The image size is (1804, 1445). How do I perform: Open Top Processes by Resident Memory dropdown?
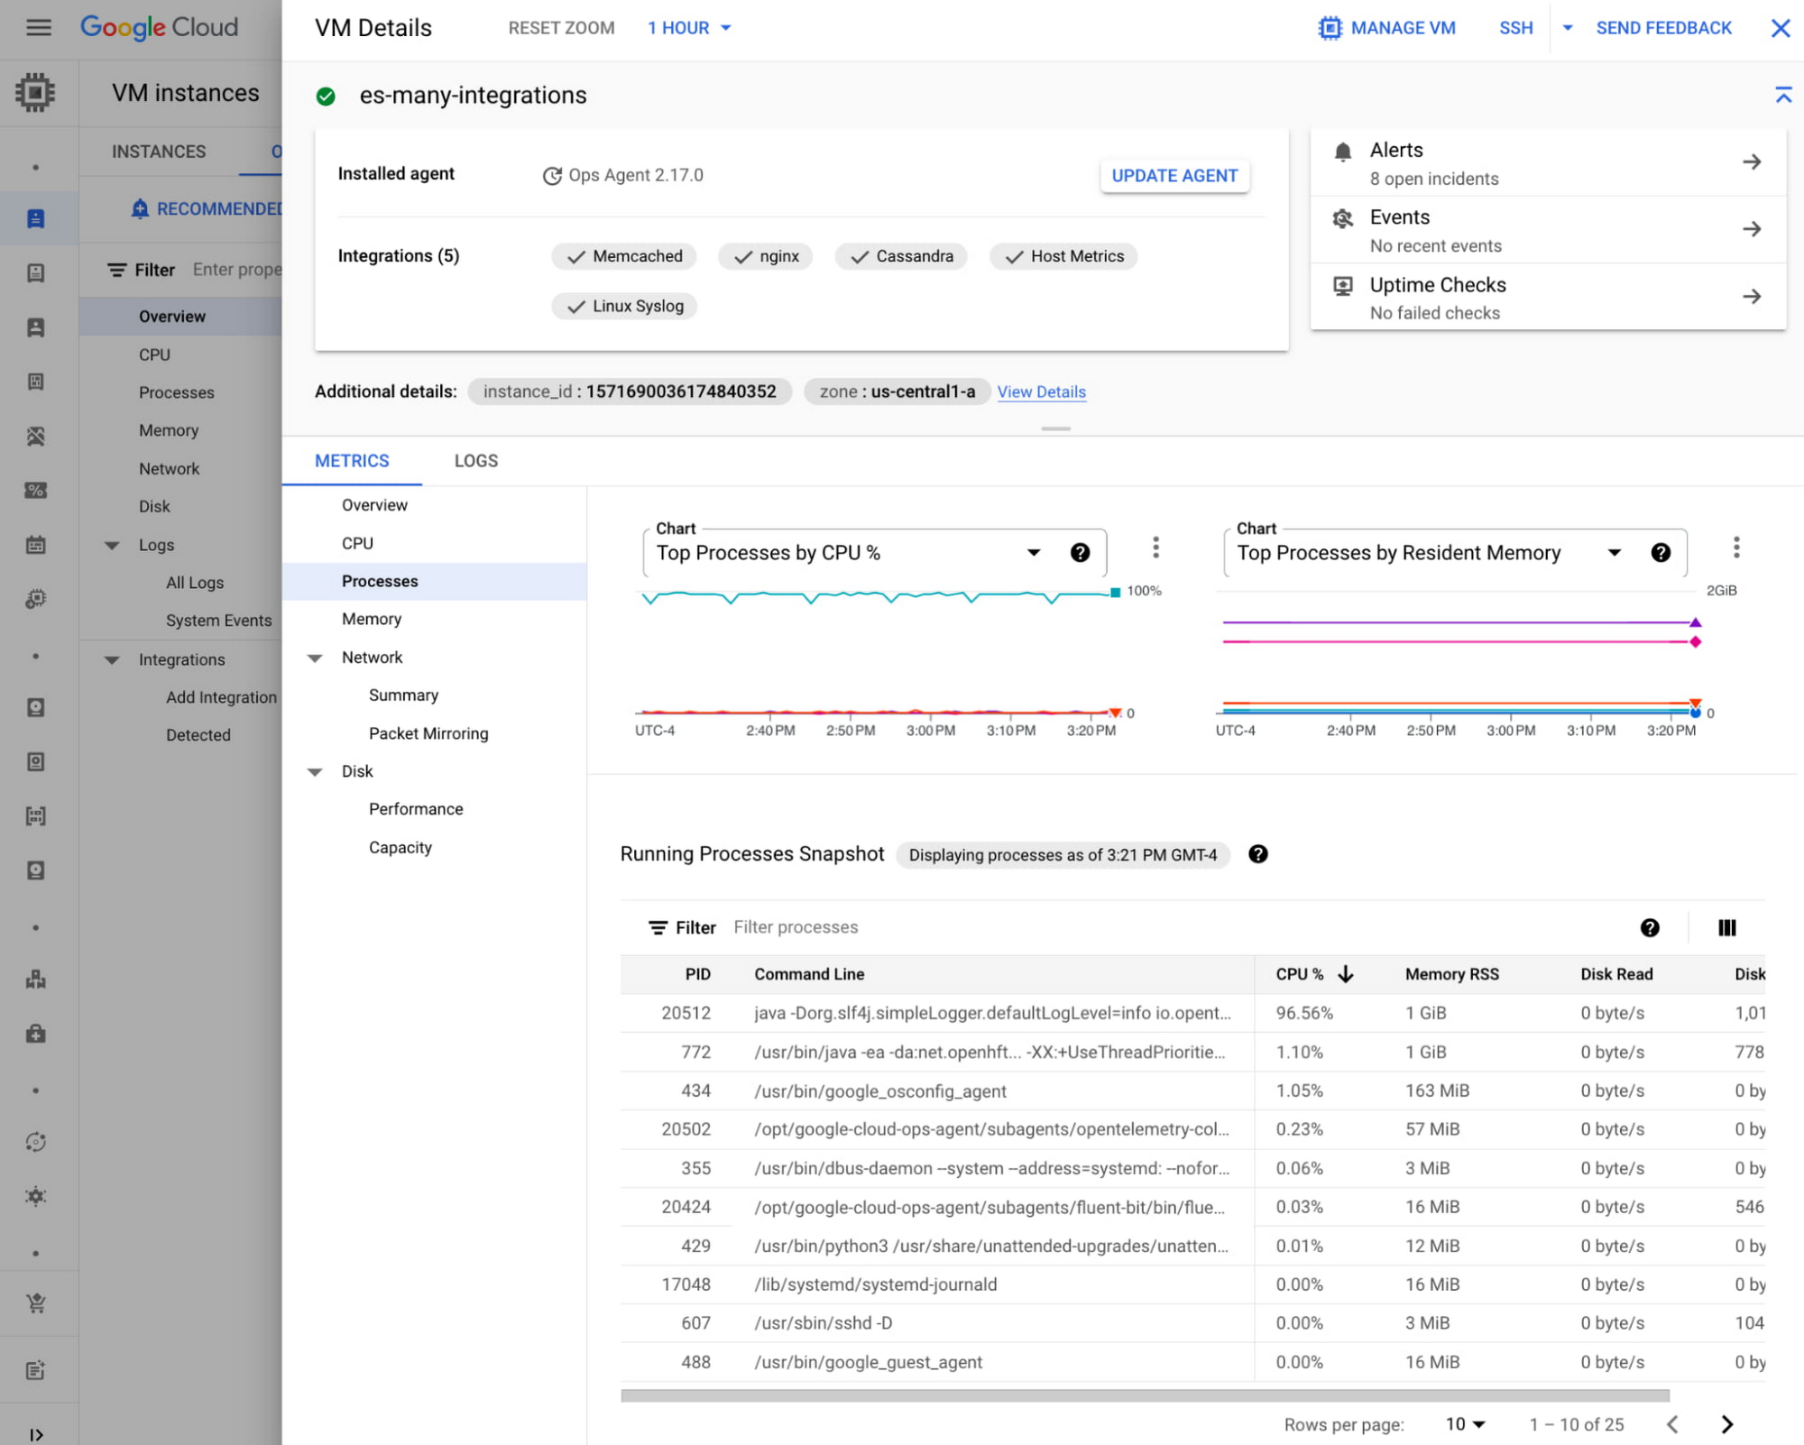[x=1616, y=553]
